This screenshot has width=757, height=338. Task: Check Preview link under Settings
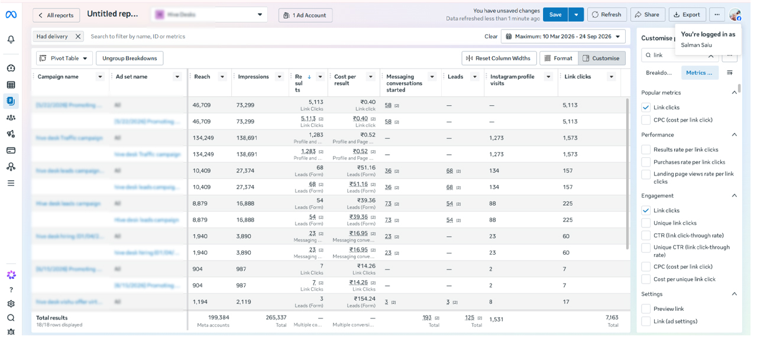pos(646,309)
